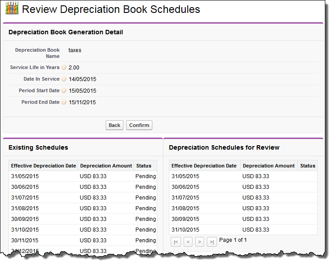Jump to last page of review schedules
This screenshot has height=265, width=332.
212,242
